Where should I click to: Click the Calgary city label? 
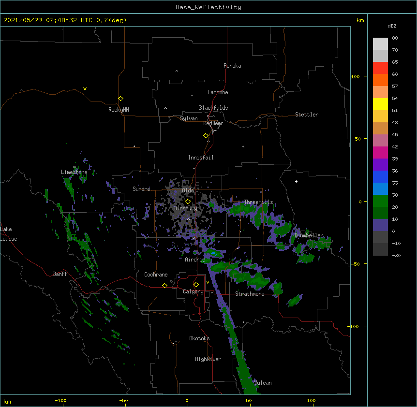(193, 291)
